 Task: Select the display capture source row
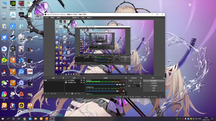75,80
